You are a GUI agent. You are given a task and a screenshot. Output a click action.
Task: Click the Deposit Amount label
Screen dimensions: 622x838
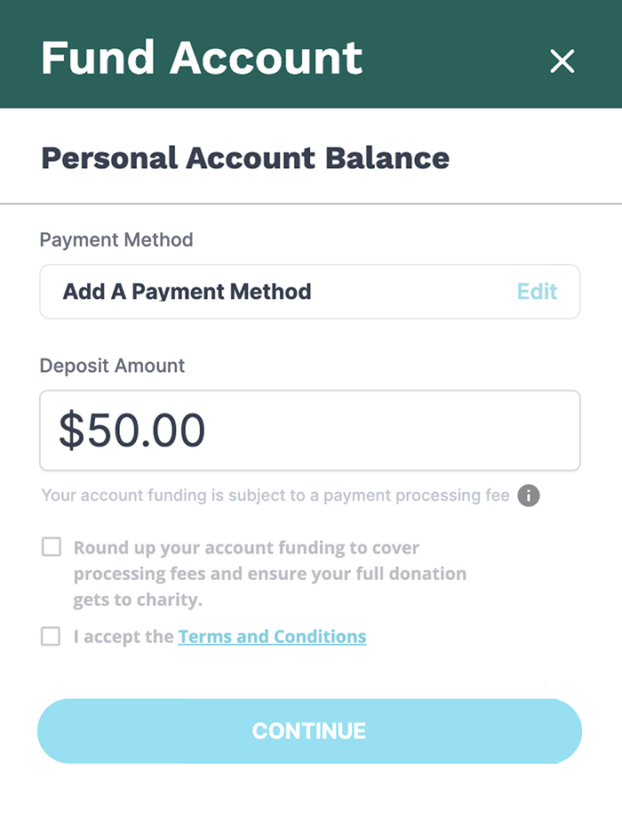[x=112, y=367]
